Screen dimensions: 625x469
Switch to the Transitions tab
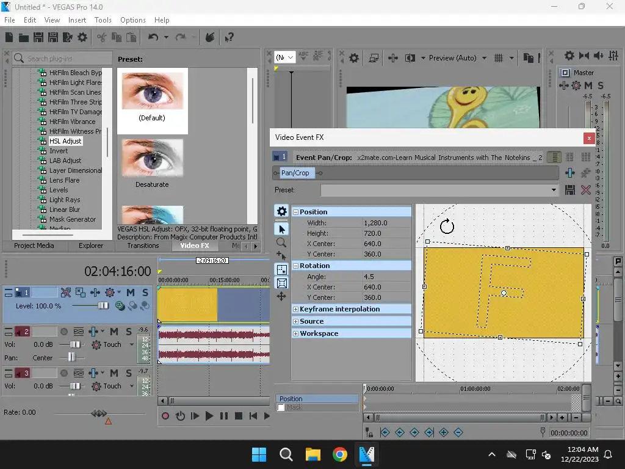click(x=143, y=245)
